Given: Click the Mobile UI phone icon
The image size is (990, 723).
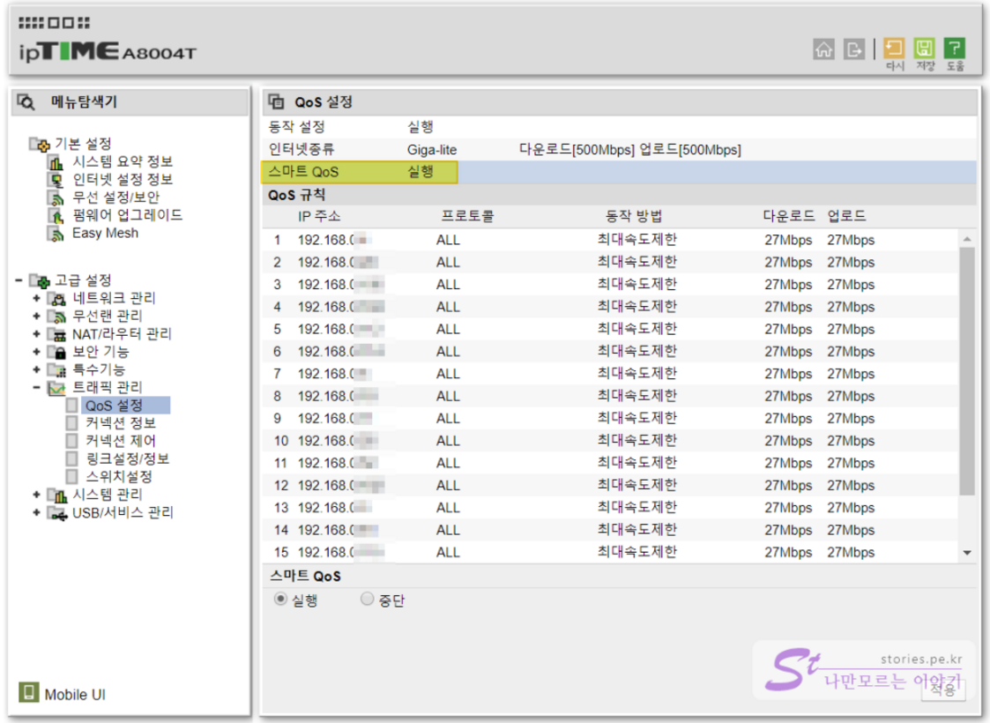Looking at the screenshot, I should tap(29, 693).
